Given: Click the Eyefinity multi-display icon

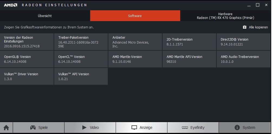Looking at the screenshot, I should (185, 128).
